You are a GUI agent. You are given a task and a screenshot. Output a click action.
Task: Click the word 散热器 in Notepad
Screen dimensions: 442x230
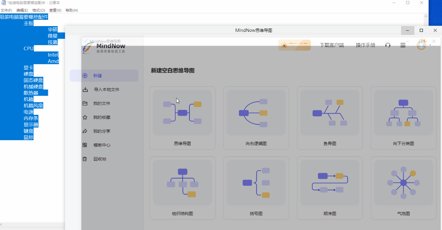(x=31, y=93)
